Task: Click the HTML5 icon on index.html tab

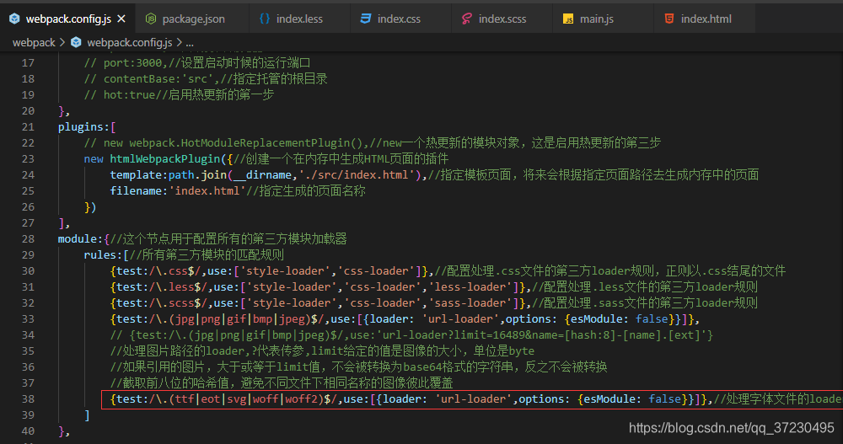Action: (669, 19)
